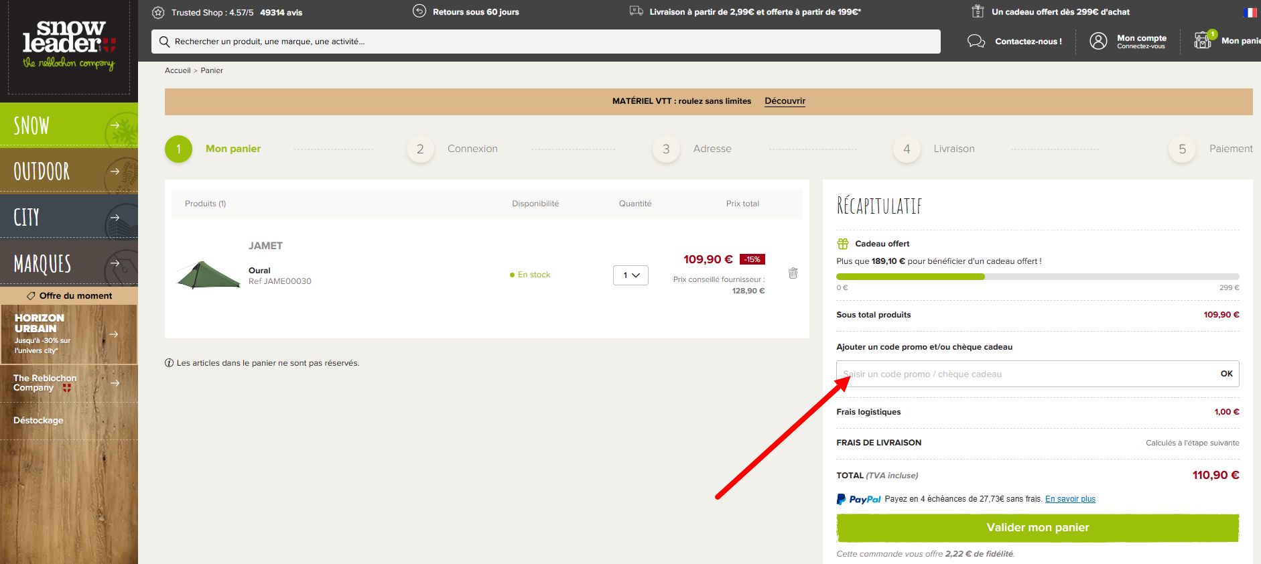Click the chat bubbles contact icon
The height and width of the screenshot is (564, 1261).
pyautogui.click(x=976, y=42)
